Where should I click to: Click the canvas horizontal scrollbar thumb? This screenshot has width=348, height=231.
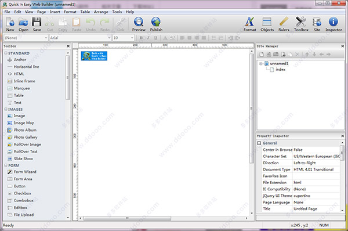127,218
